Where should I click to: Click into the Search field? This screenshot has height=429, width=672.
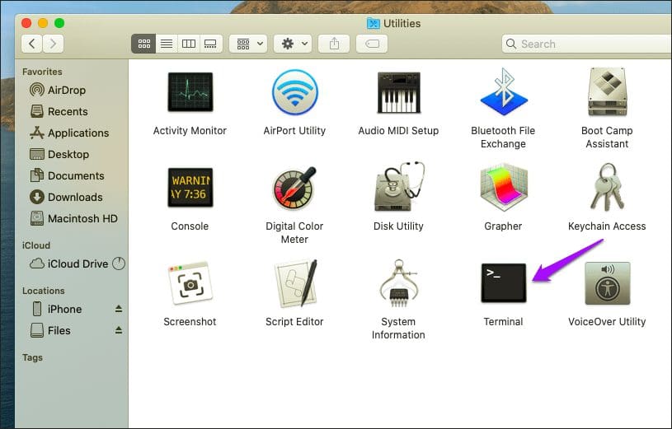click(586, 44)
